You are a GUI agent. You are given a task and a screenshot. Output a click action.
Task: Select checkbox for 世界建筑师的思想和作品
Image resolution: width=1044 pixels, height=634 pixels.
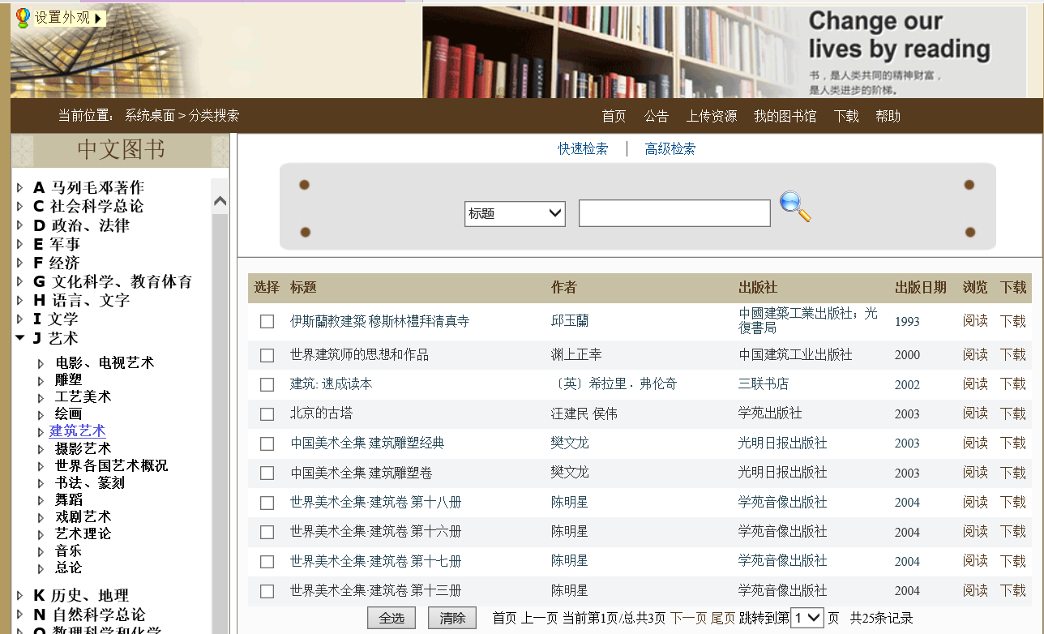click(267, 355)
